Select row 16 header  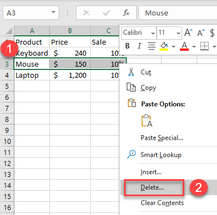[x=7, y=207]
